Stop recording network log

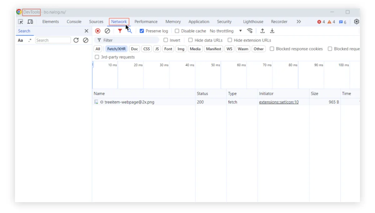pos(98,31)
